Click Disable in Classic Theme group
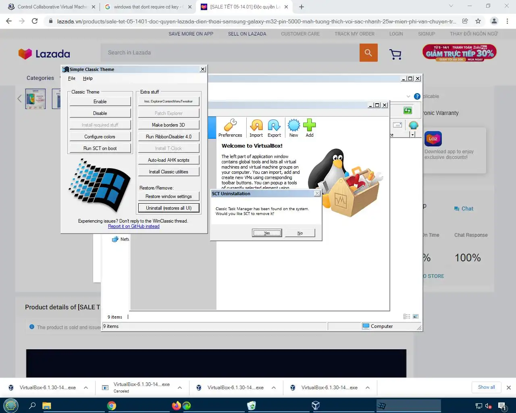 tap(100, 113)
